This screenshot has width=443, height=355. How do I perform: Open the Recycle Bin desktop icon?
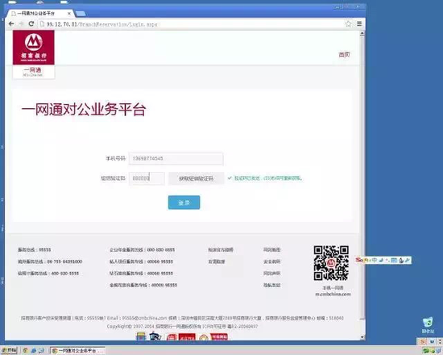[x=428, y=325]
